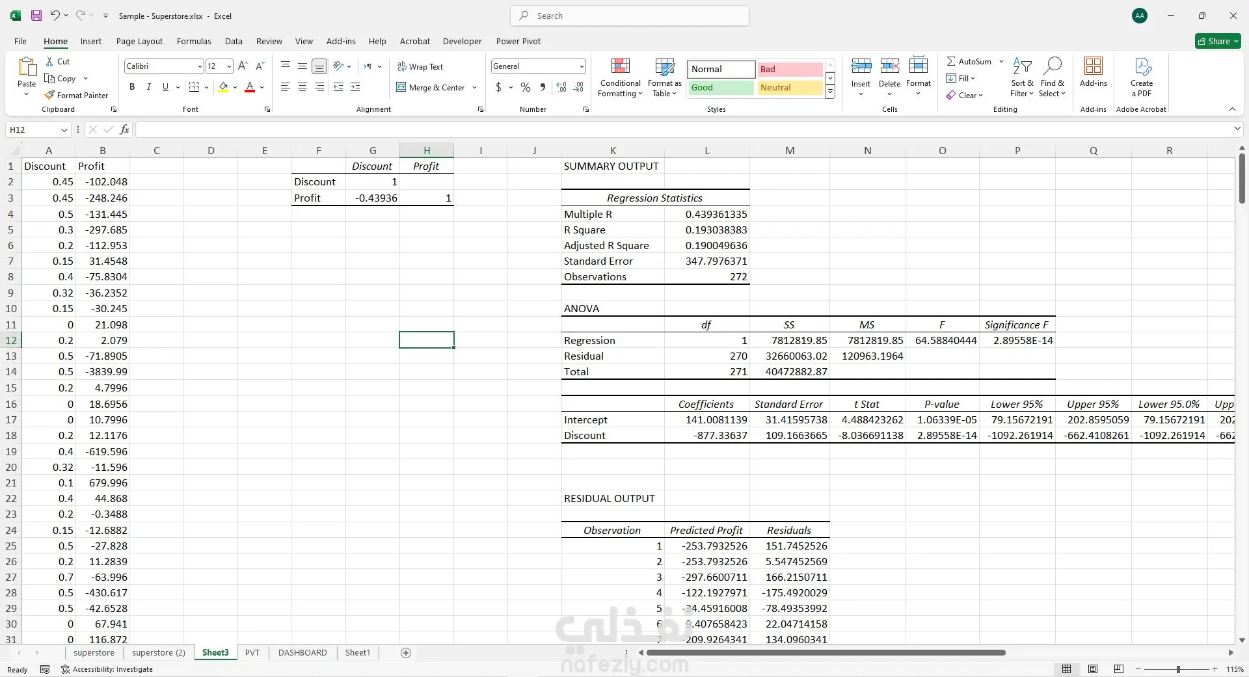Screen dimensions: 1249x677
Task: Adjust the zoom slider handle
Action: pos(1178,669)
